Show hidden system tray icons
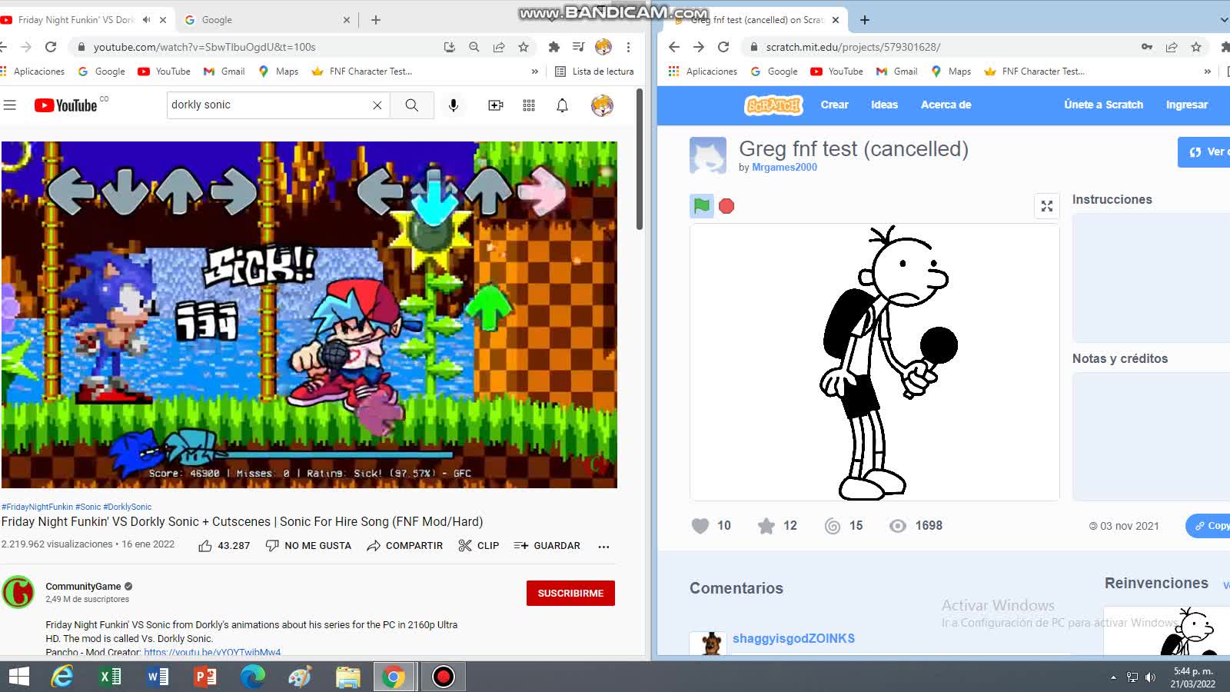This screenshot has width=1230, height=692. [x=1112, y=677]
